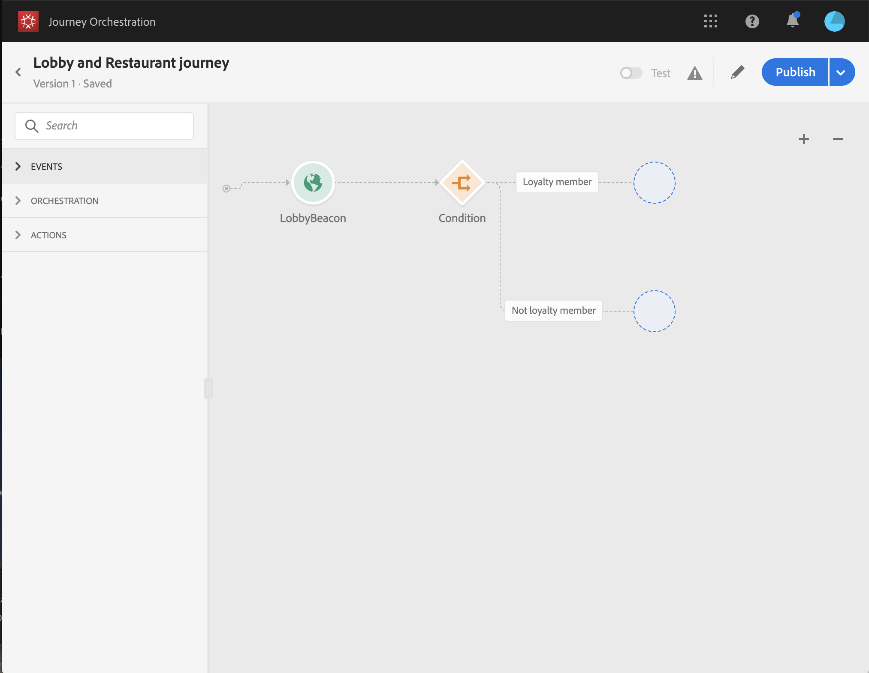869x673 pixels.
Task: Click the LobbyBeacon event globe icon
Action: point(313,183)
